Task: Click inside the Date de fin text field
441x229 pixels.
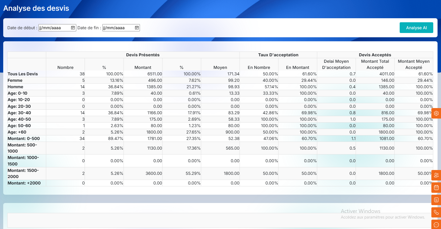Action: pyautogui.click(x=118, y=28)
